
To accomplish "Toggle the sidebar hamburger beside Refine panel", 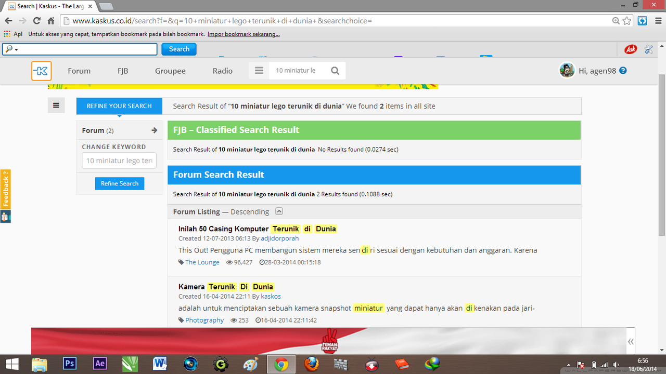I will click(x=56, y=105).
